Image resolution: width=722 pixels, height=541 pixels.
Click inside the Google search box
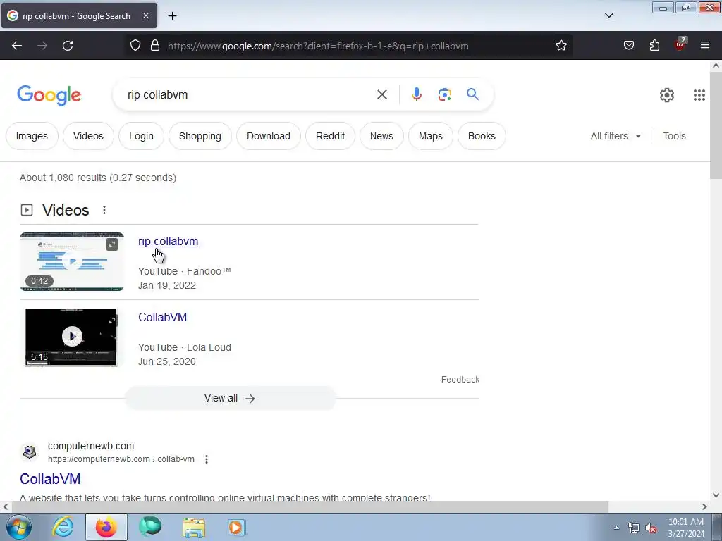point(249,95)
